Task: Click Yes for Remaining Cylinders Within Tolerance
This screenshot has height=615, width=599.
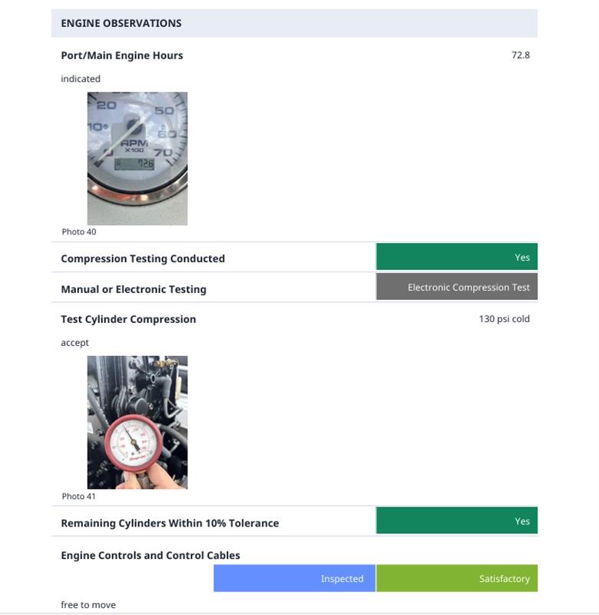Action: [x=456, y=521]
